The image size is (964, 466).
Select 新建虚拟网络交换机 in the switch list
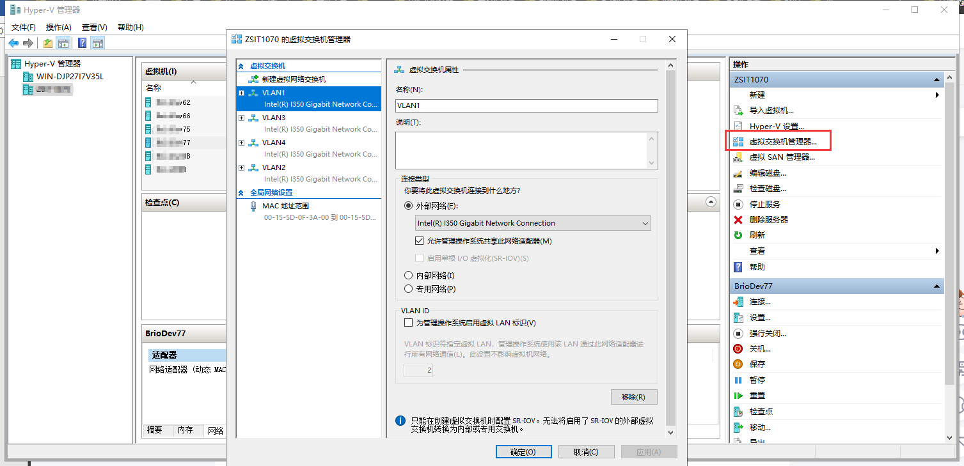click(x=294, y=79)
